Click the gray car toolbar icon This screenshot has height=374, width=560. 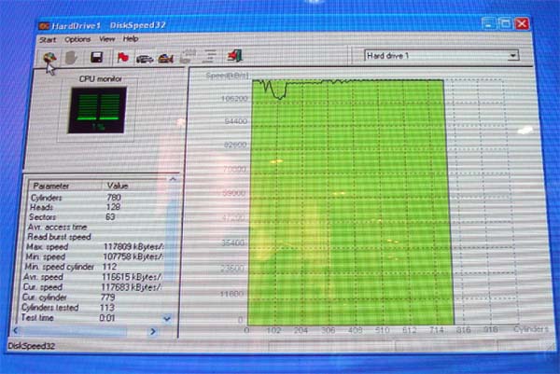point(145,58)
